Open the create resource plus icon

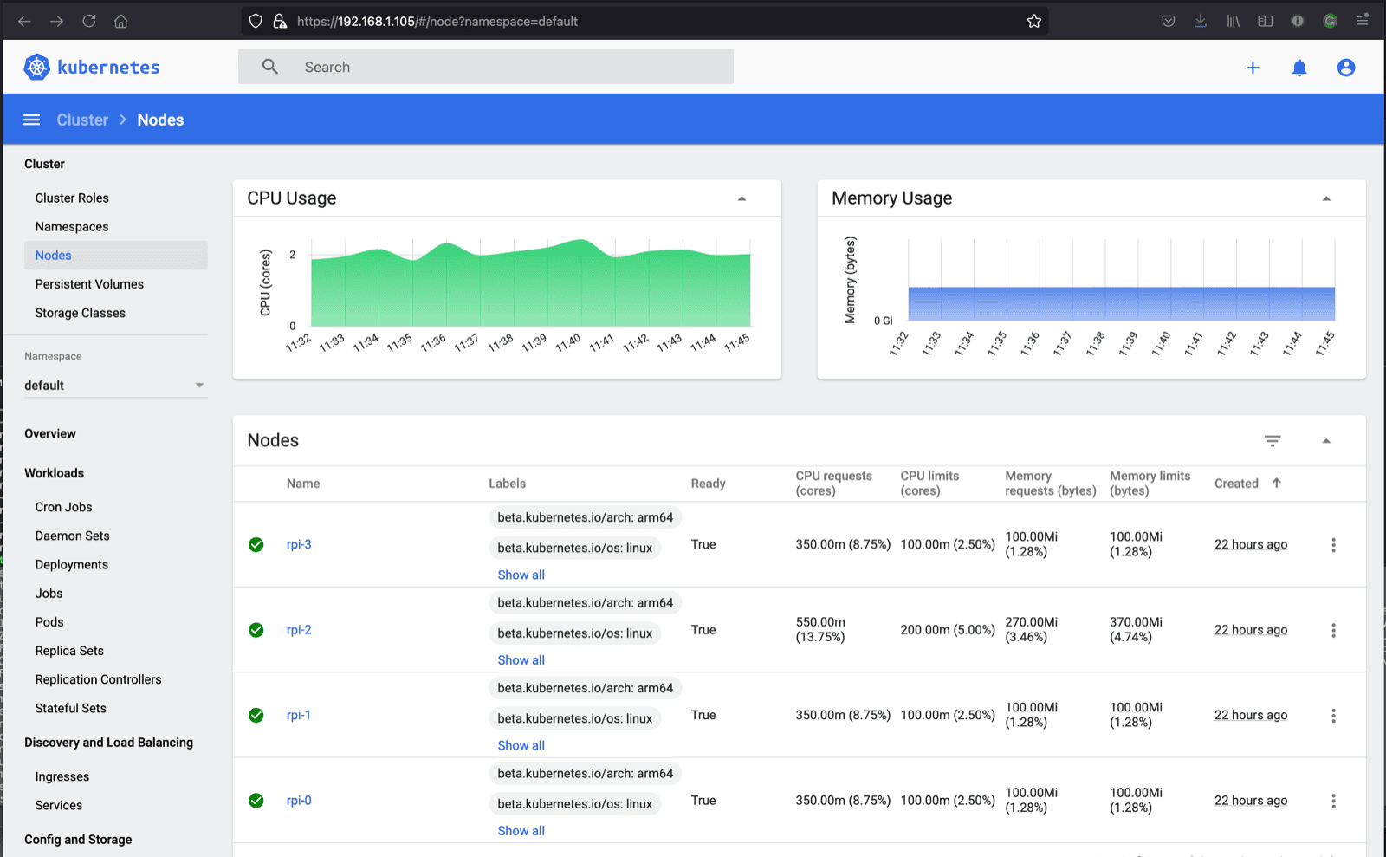click(1253, 67)
